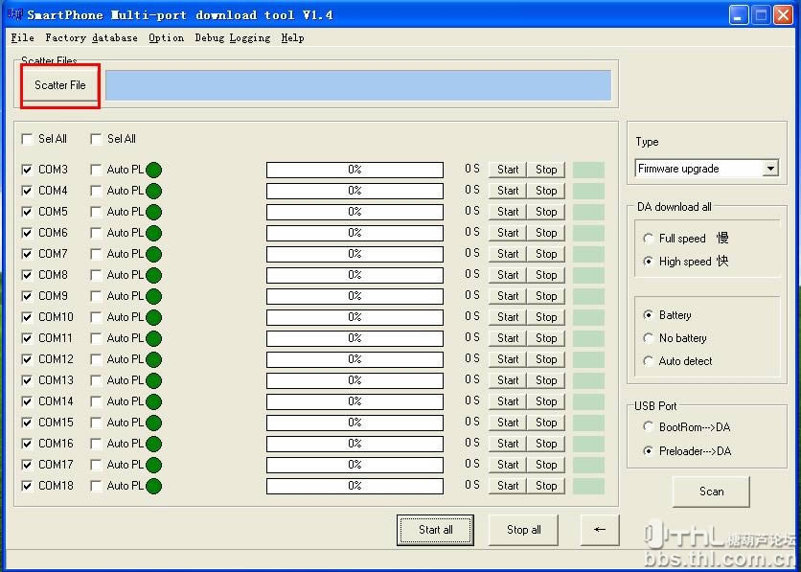Expand the Type dropdown showing Firmware upgrade
Screen dimensions: 801x572
coord(770,169)
